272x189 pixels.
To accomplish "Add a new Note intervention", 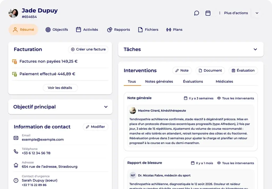I will [182, 71].
